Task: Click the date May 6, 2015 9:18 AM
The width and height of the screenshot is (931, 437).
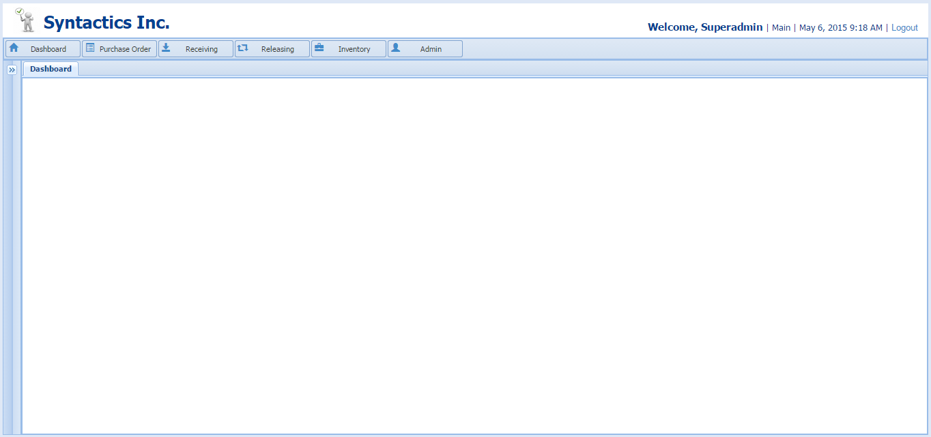Action: click(x=841, y=28)
